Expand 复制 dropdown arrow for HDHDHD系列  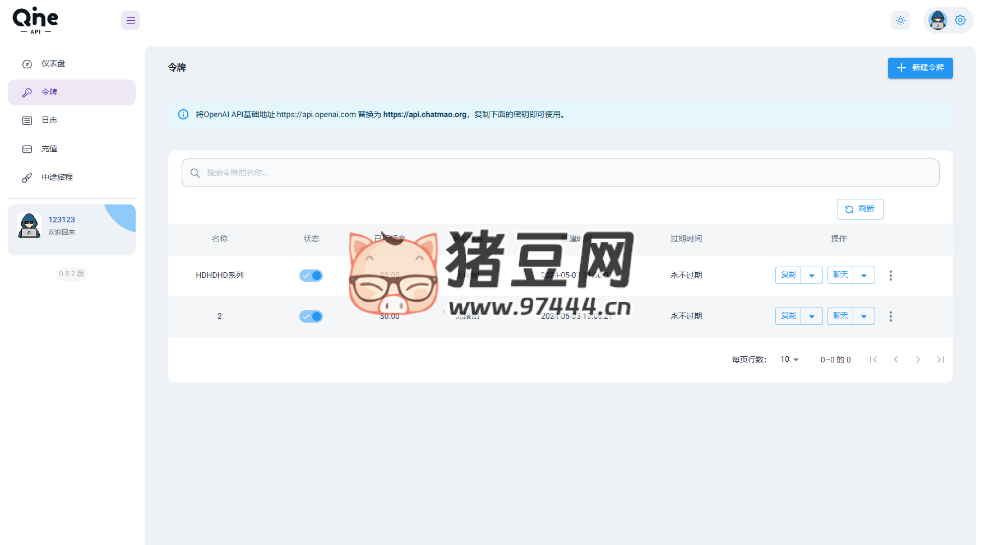[x=812, y=276]
